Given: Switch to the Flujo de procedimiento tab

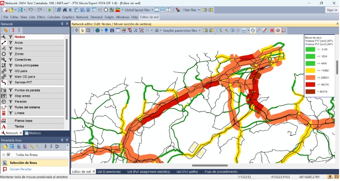Looking at the screenshot, I should pos(221,171).
